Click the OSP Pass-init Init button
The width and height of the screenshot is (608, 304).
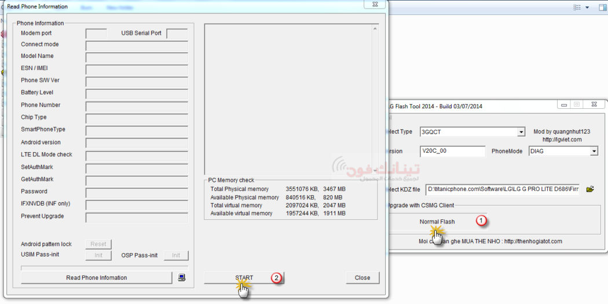pyautogui.click(x=176, y=255)
